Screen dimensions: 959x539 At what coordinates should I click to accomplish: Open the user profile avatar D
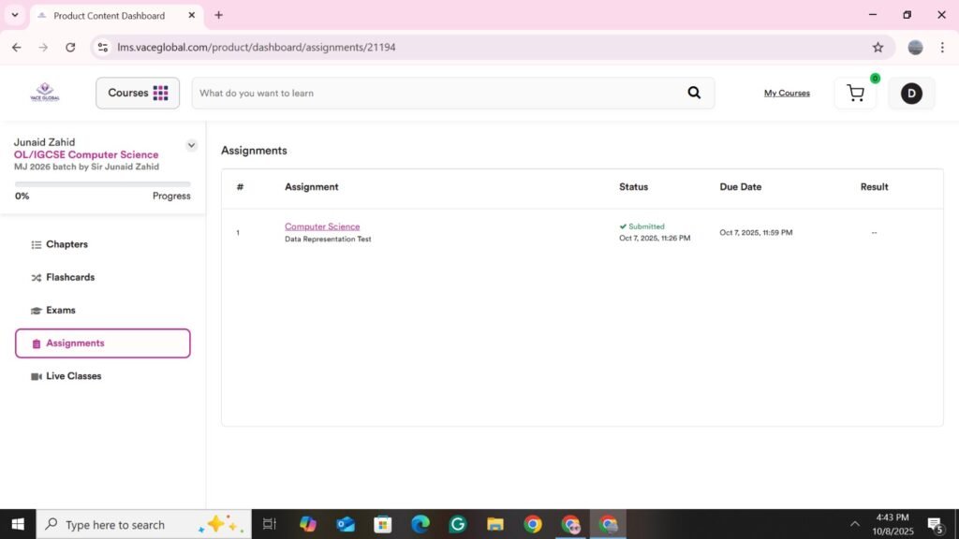pos(910,93)
